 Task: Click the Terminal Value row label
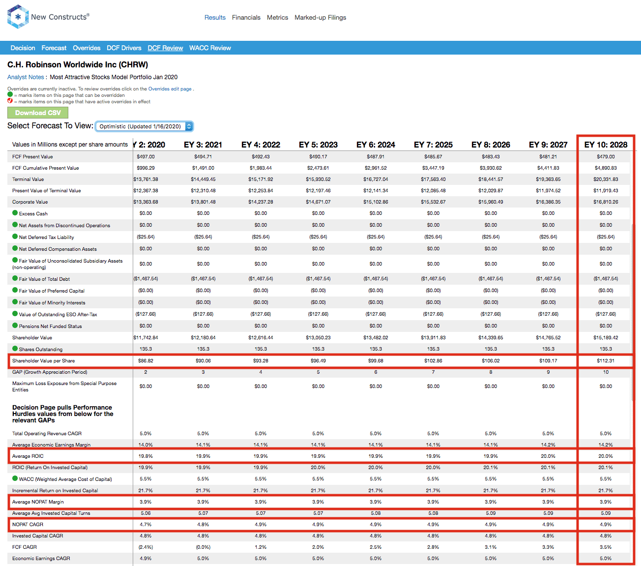(x=28, y=179)
